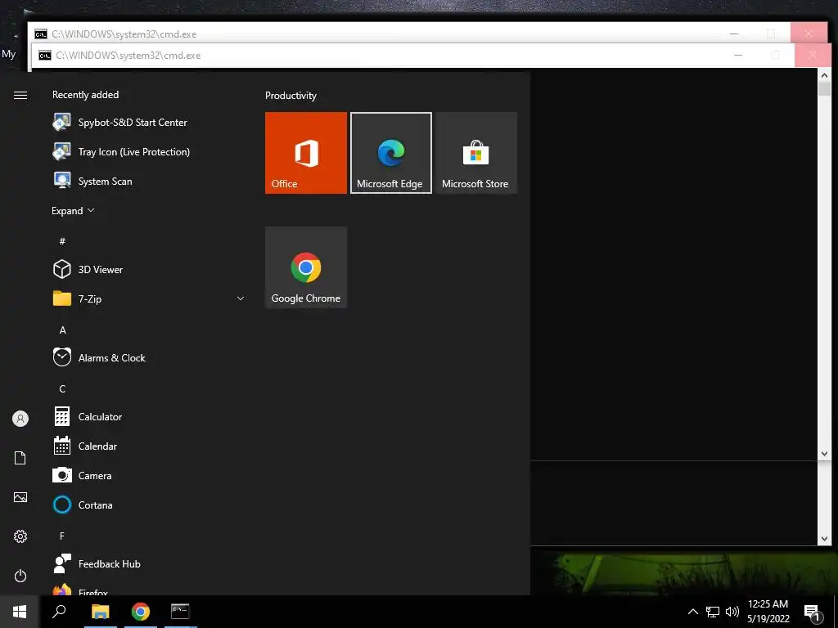Click cmd window scrollbar up arrow
838x628 pixels.
click(824, 75)
